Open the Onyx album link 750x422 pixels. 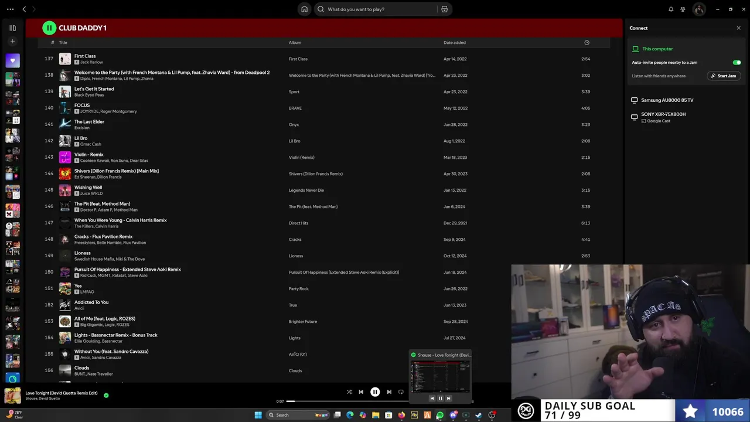tap(294, 125)
